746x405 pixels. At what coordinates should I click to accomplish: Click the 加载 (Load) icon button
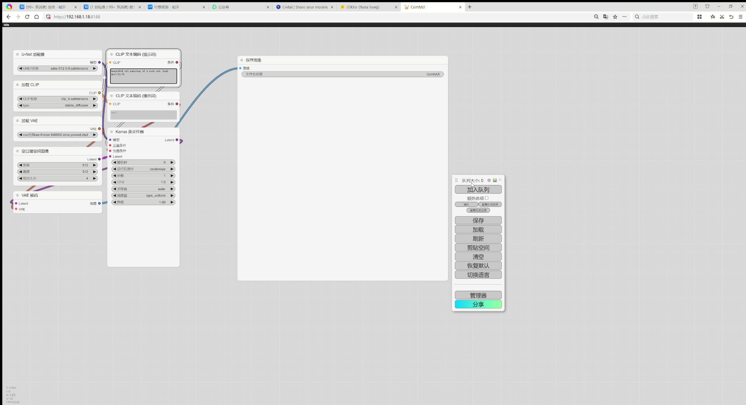478,230
